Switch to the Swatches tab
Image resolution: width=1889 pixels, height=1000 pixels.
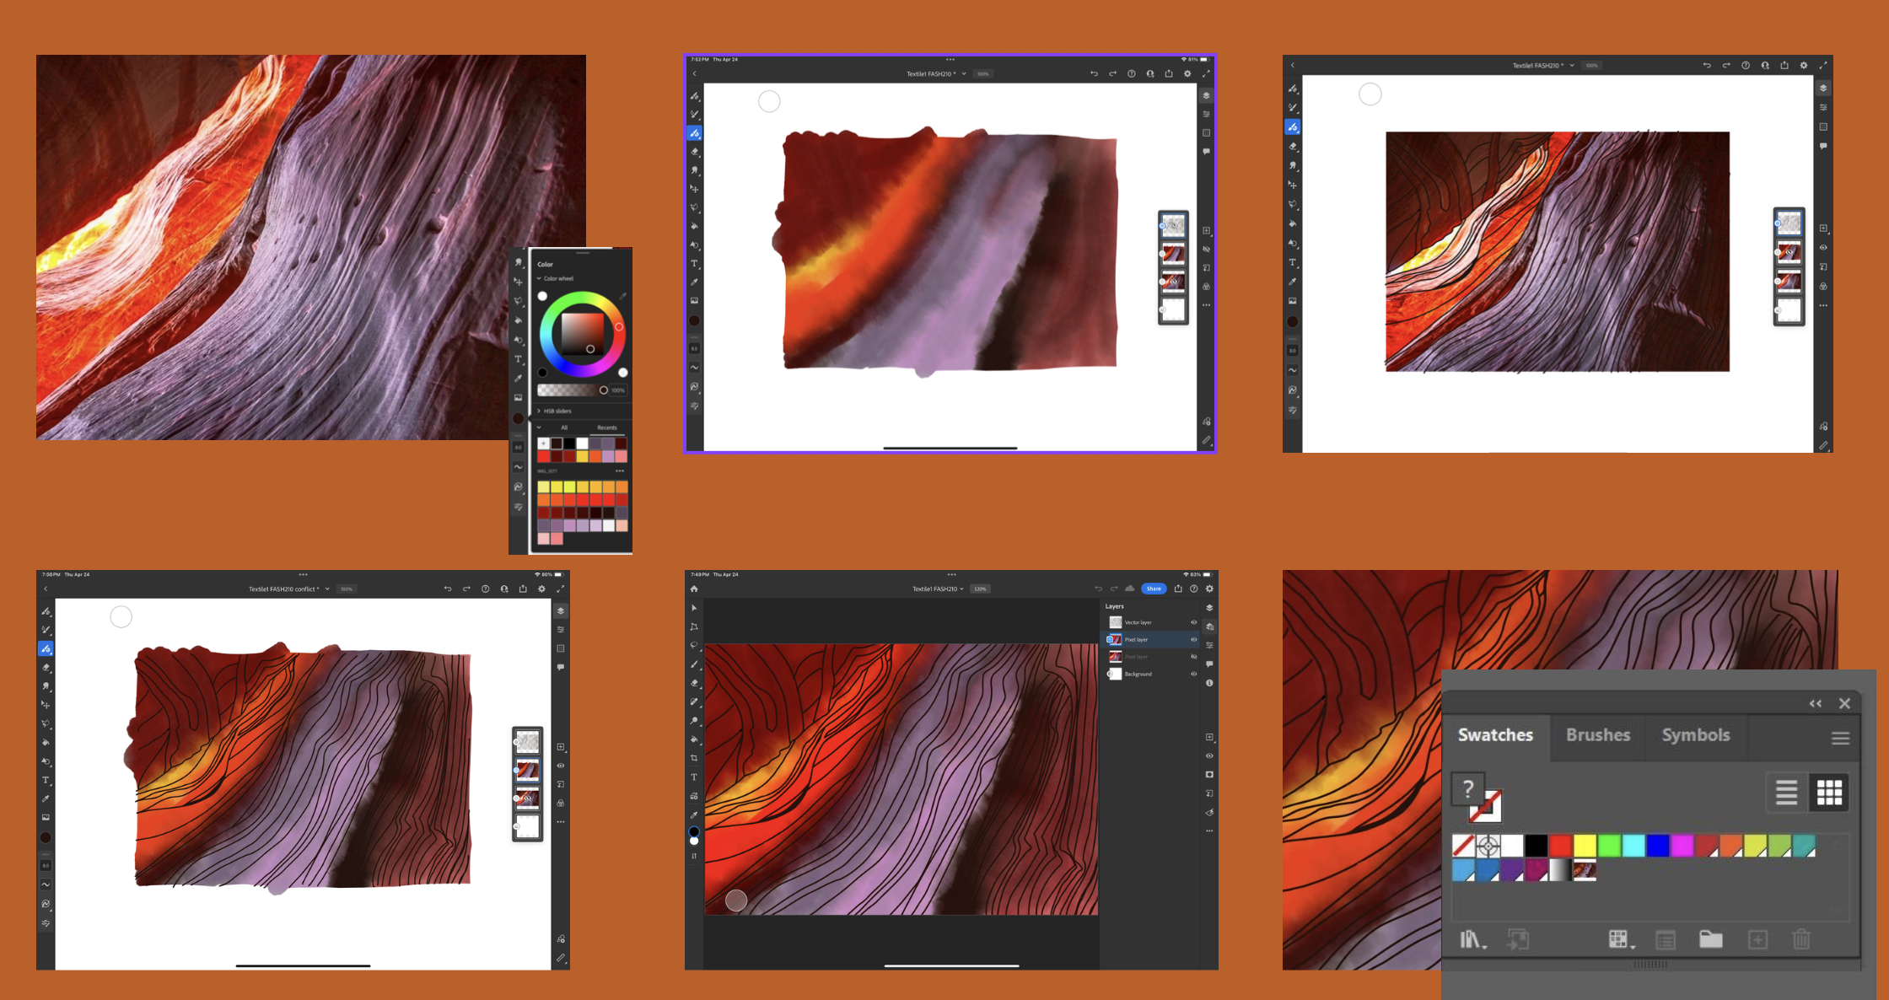point(1495,735)
